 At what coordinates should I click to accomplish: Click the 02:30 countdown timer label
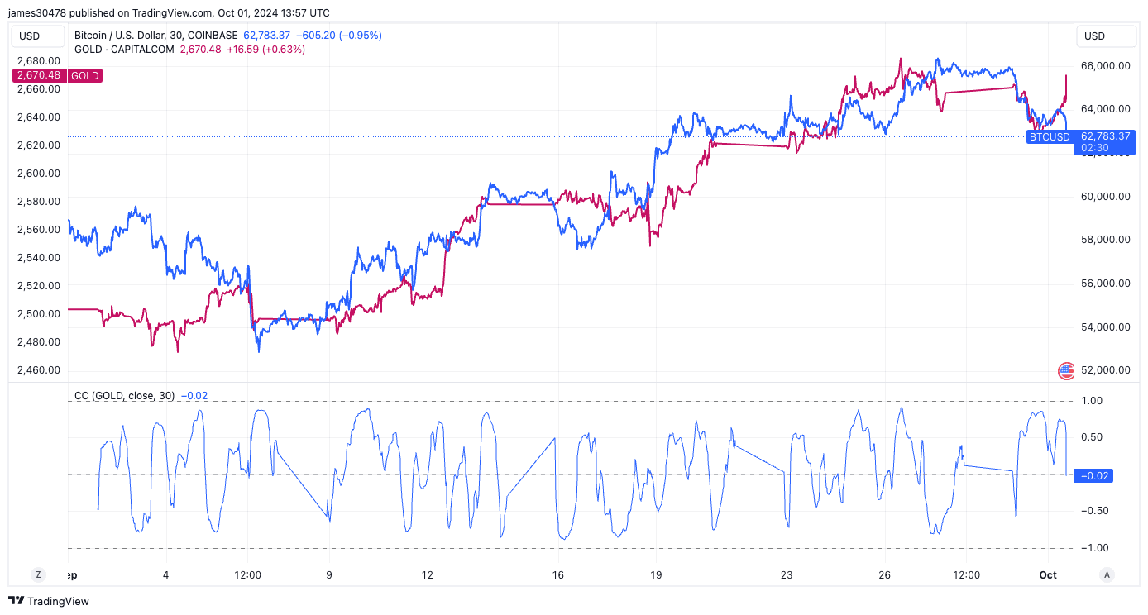tap(1093, 148)
